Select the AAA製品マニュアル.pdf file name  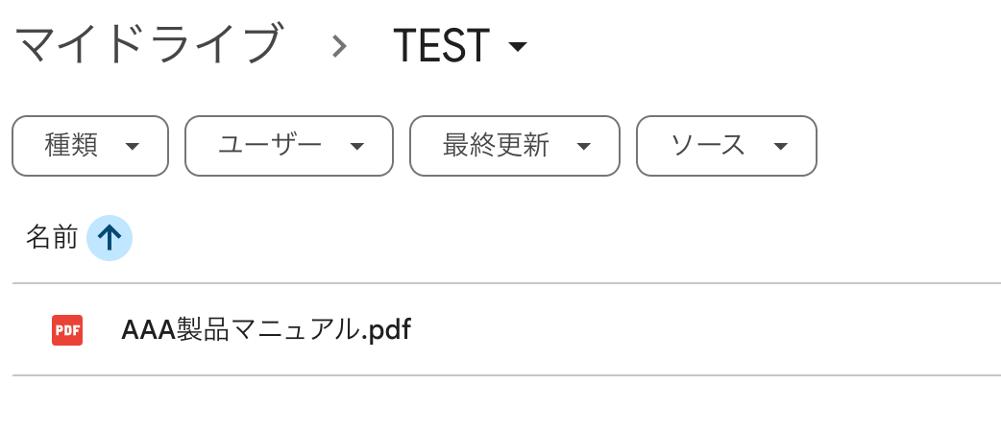pos(266,330)
